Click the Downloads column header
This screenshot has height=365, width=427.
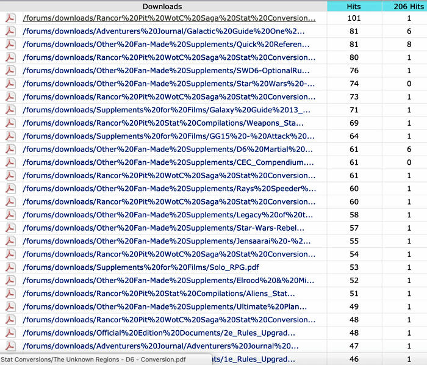click(162, 6)
